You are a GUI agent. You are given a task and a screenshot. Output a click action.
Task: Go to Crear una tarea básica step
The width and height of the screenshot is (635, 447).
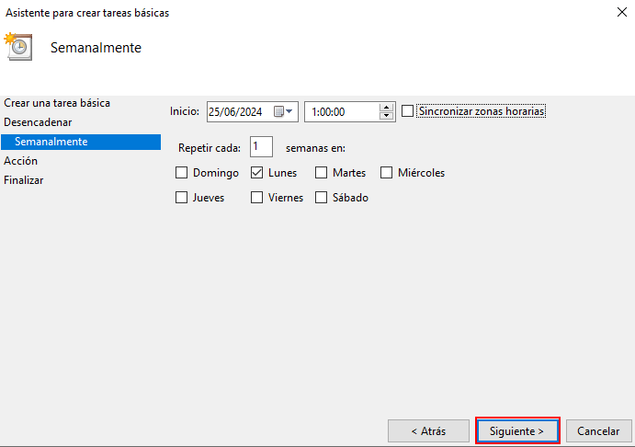(57, 103)
